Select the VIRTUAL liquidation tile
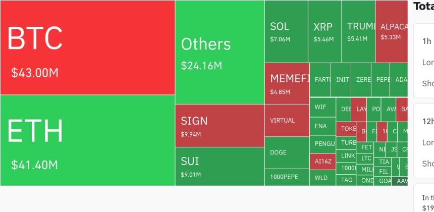Viewport: 434px width, 212px height. [287, 121]
